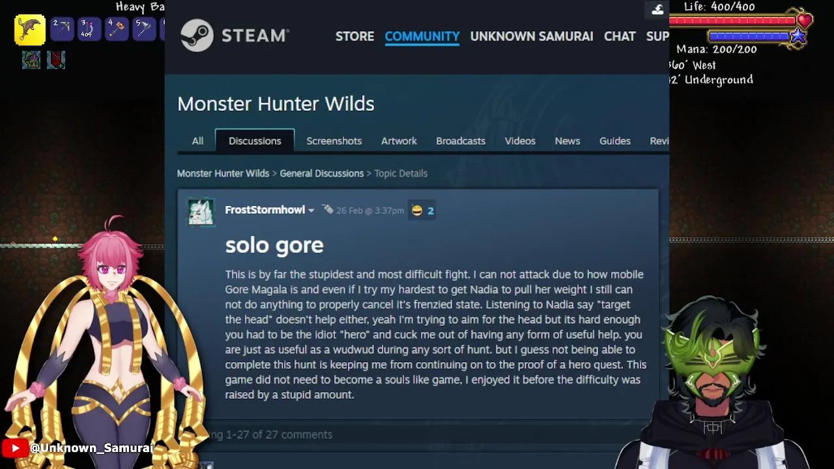
Task: Click the green pet buff icon
Action: point(31,60)
